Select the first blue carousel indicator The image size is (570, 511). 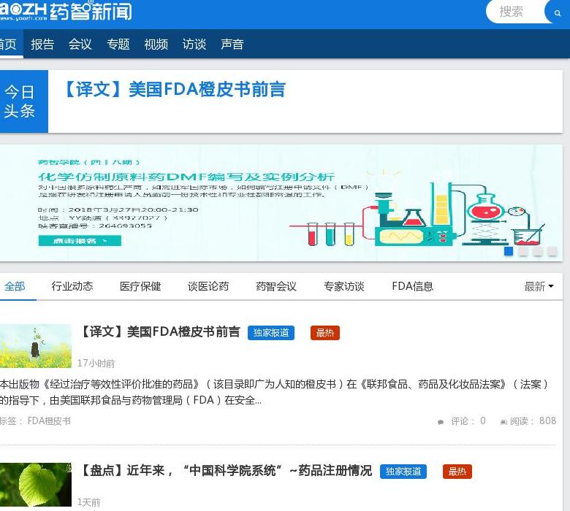pos(509,251)
